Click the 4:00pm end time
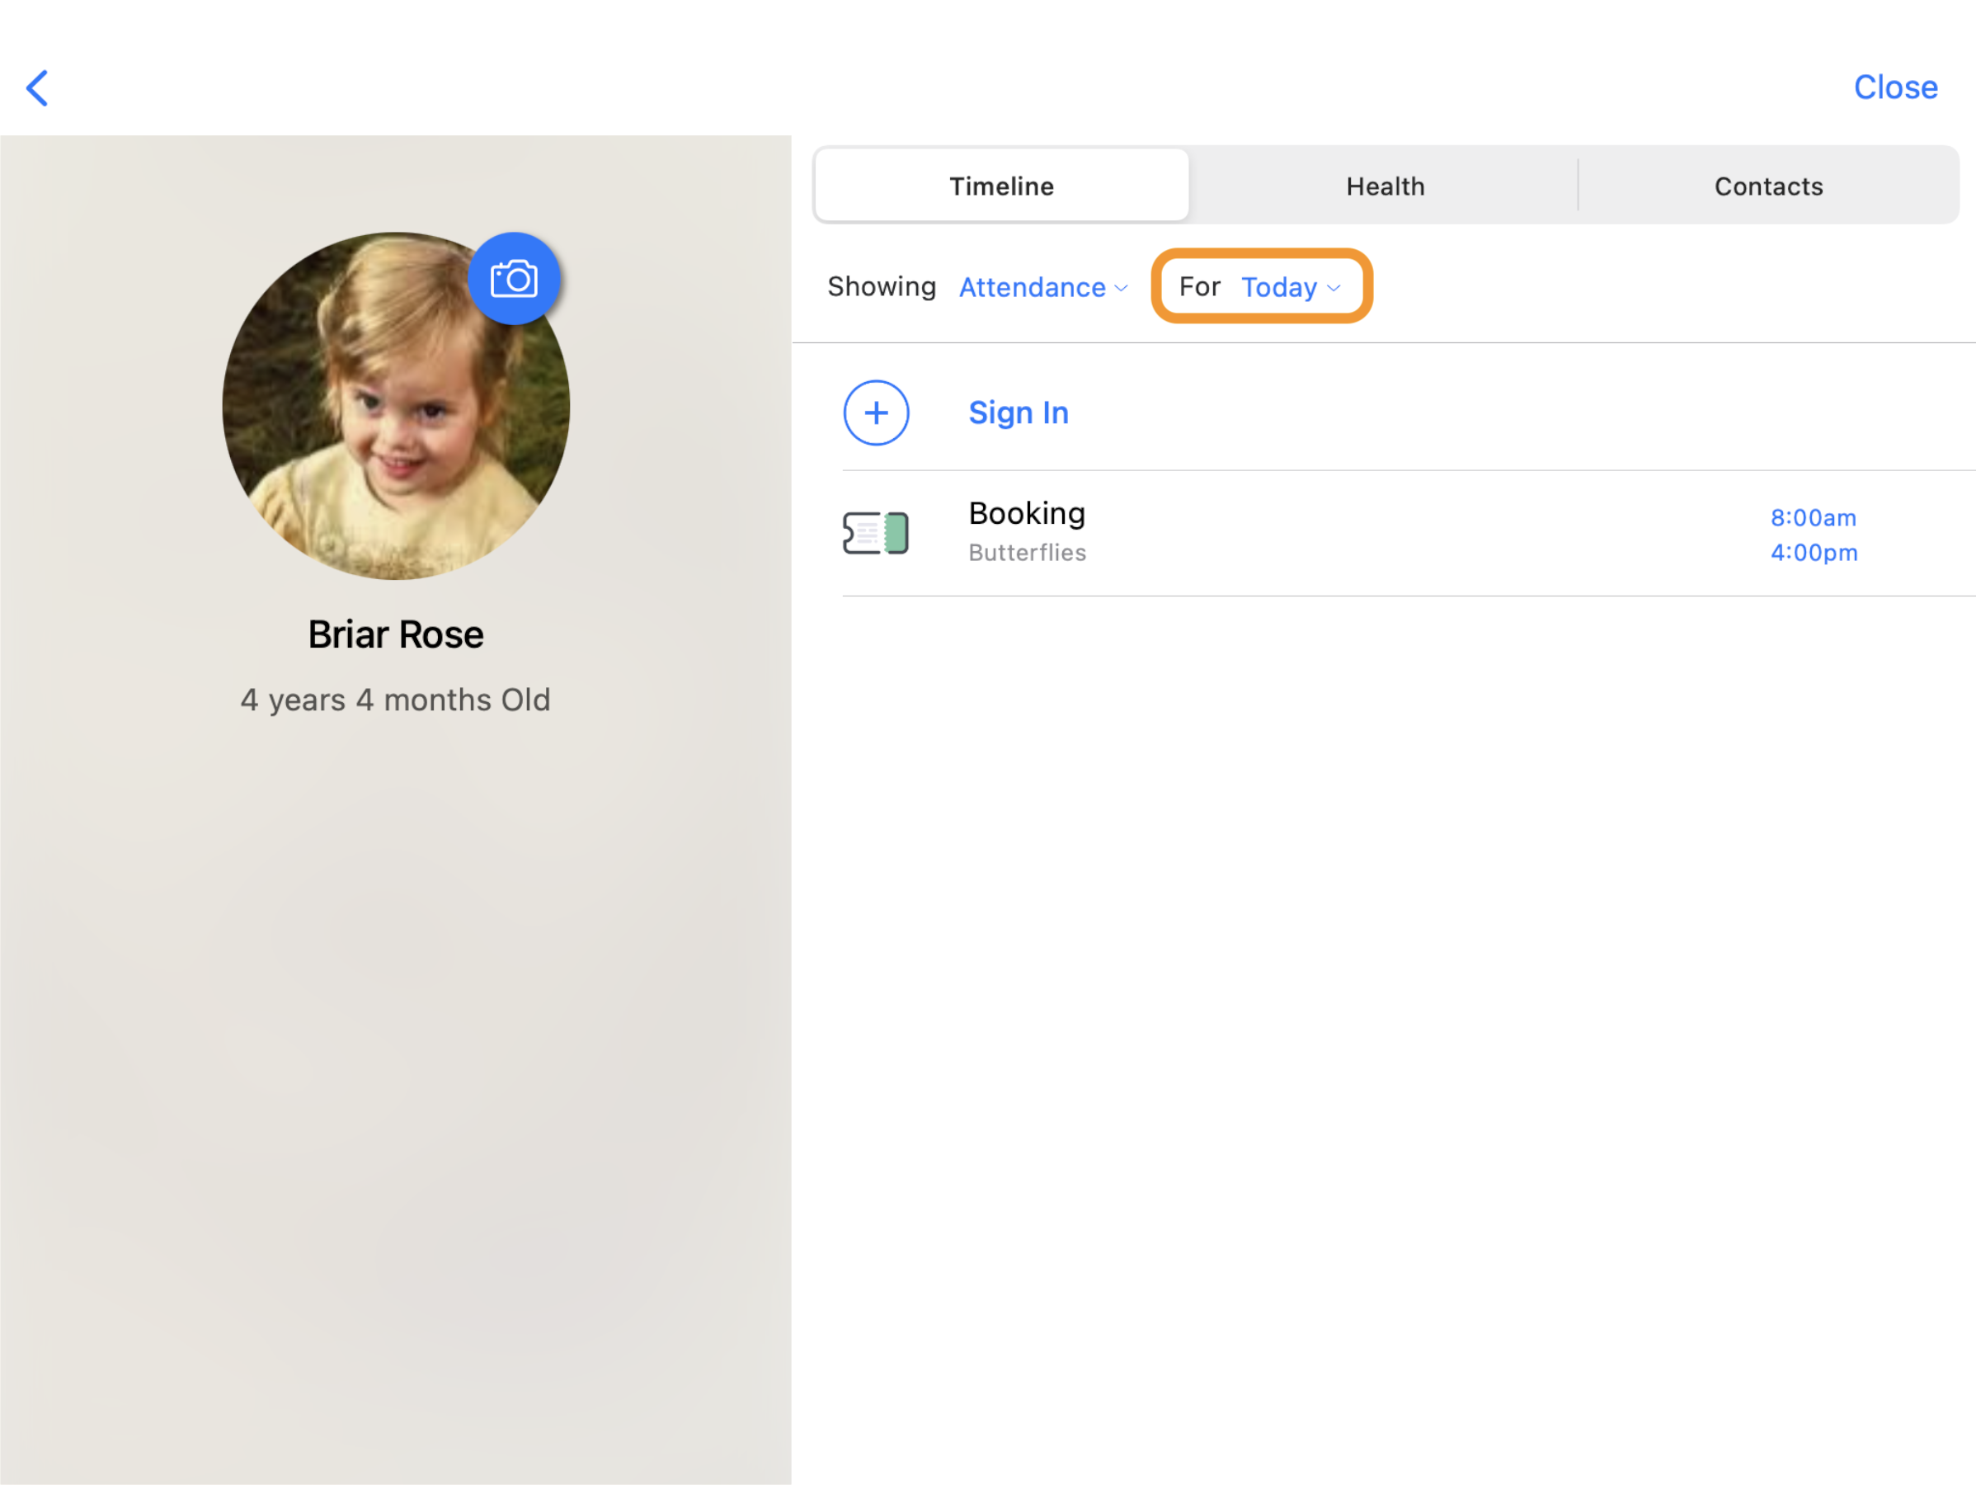The width and height of the screenshot is (1976, 1485). click(x=1813, y=552)
